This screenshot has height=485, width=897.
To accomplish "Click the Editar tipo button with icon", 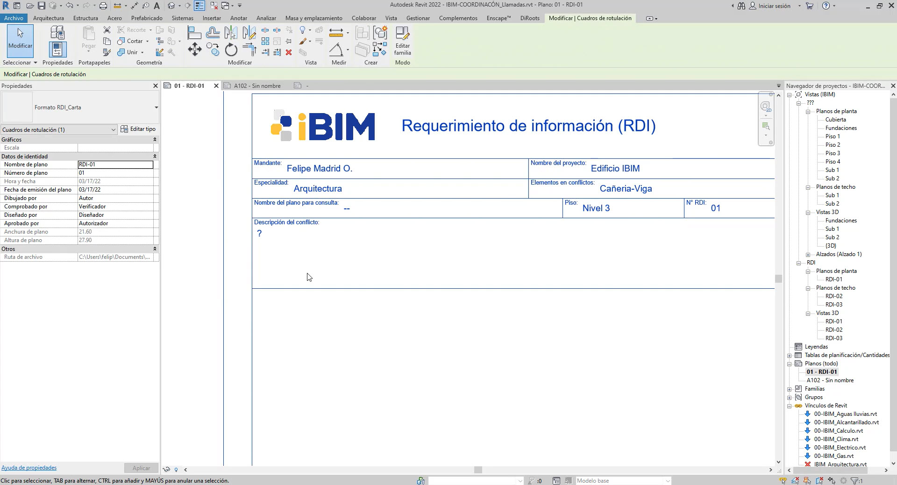I will [139, 129].
